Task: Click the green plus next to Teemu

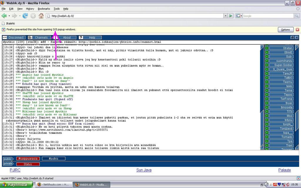Action: (x=267, y=82)
